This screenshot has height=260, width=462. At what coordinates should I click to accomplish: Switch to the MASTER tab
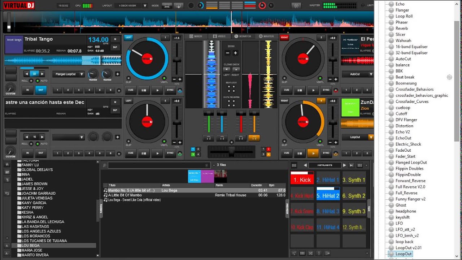pyautogui.click(x=266, y=36)
